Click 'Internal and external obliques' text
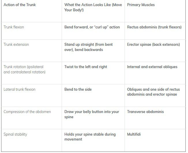This screenshot has width=188, height=153. [152, 67]
